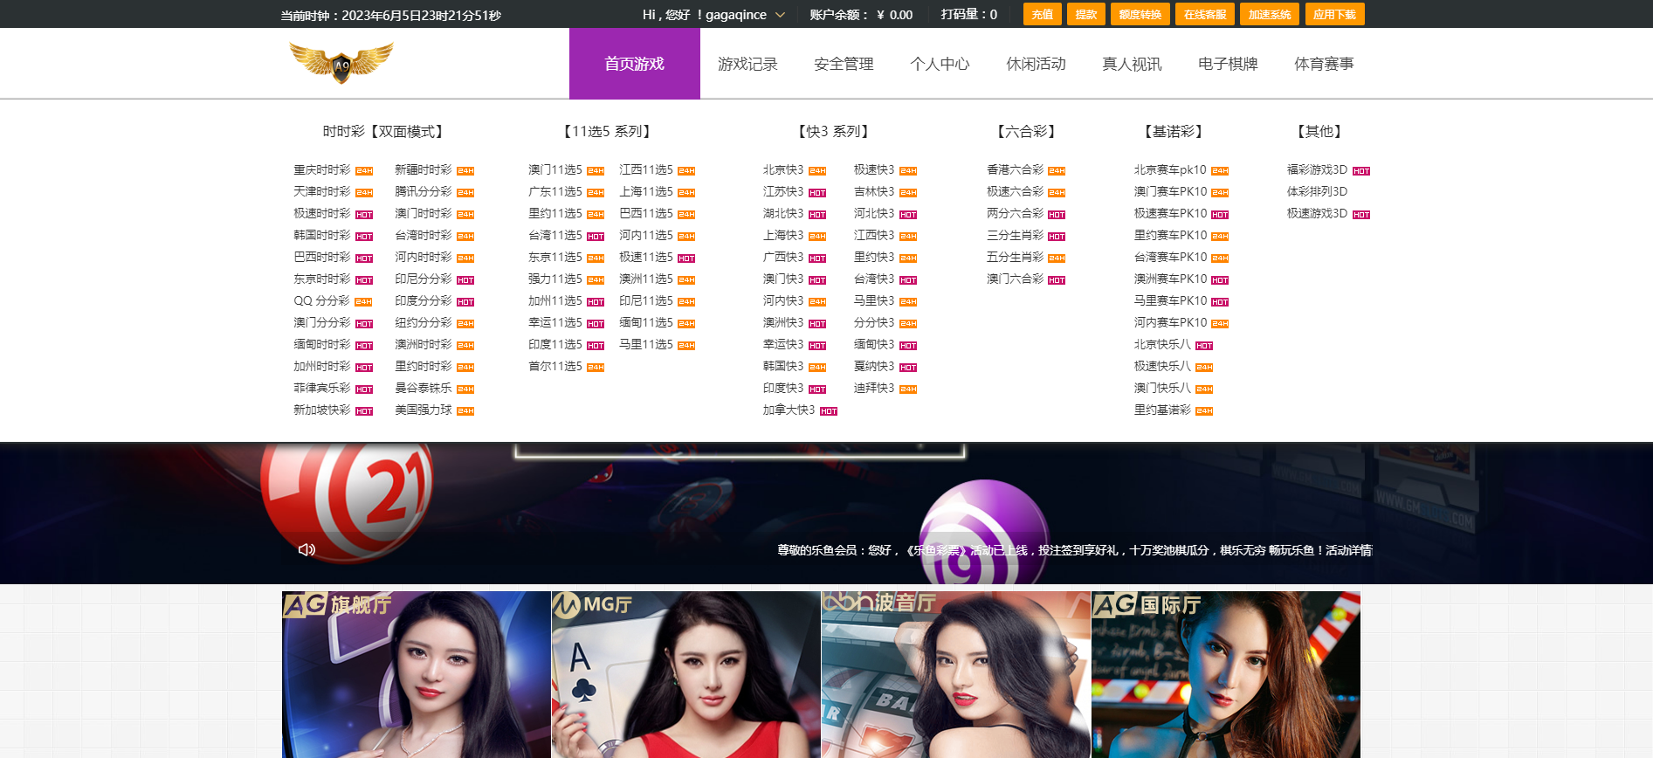Open the 游戏记录 menu
Screen dimensions: 1653x758
[747, 64]
